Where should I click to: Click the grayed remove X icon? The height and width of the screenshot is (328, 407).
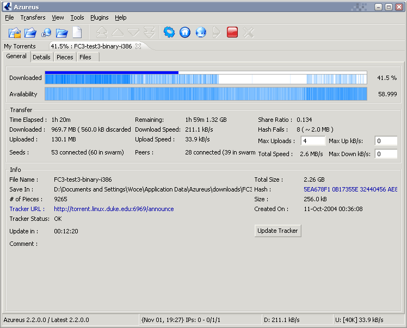click(x=249, y=33)
